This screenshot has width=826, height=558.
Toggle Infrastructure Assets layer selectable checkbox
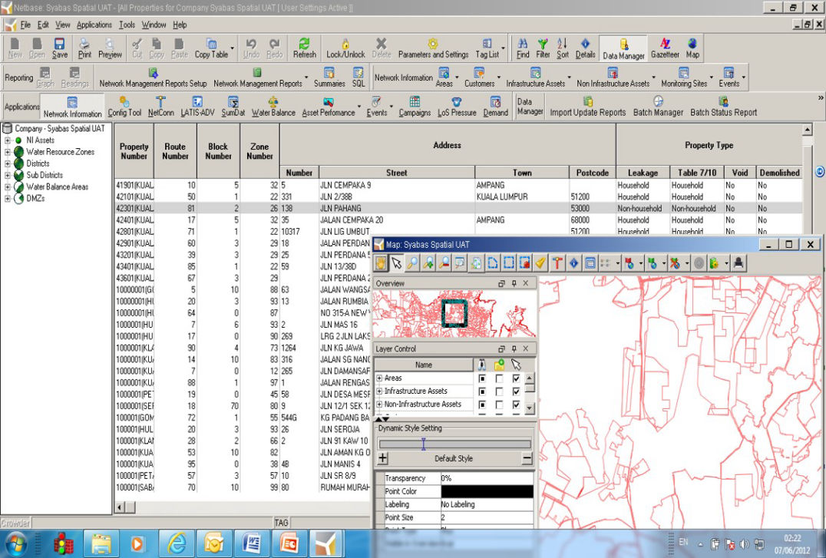(516, 391)
